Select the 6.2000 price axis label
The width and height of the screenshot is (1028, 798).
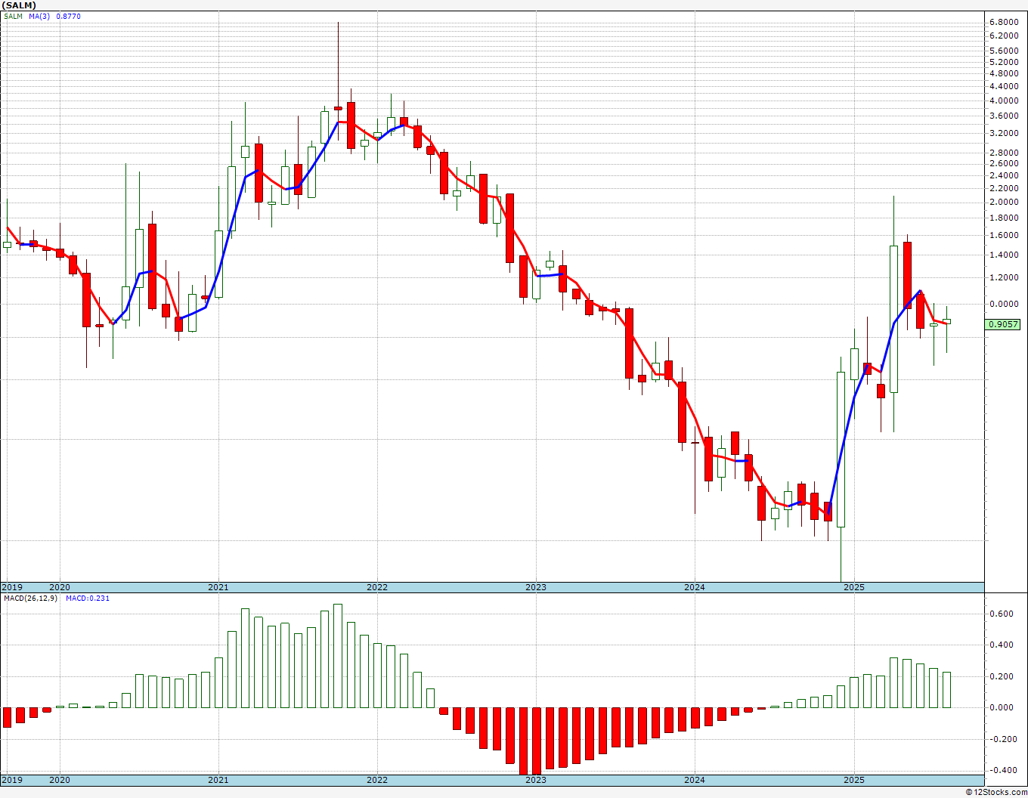[1003, 36]
